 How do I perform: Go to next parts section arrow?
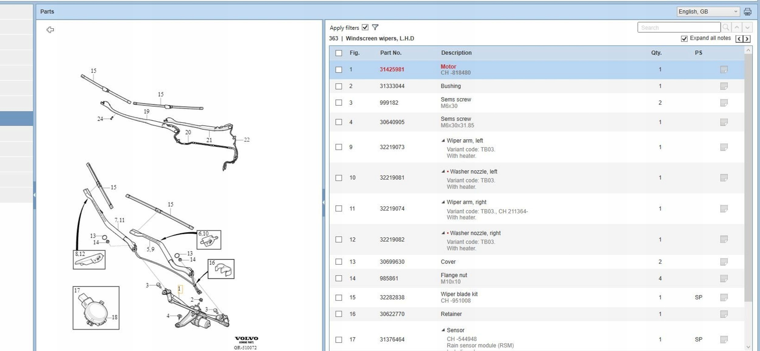click(747, 39)
